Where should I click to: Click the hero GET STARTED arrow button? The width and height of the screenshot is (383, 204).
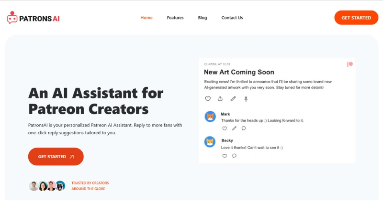tap(56, 157)
